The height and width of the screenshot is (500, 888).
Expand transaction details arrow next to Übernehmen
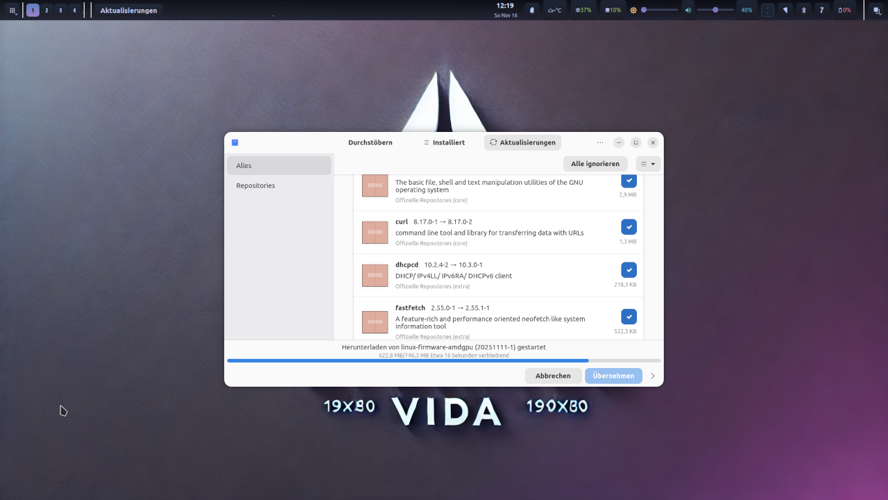[x=652, y=376]
